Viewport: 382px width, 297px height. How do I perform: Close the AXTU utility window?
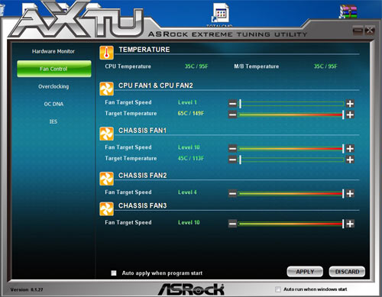369,31
